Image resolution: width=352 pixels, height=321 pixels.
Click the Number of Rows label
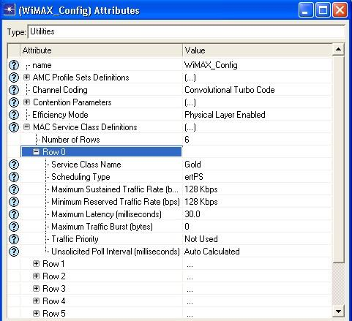[x=71, y=140]
